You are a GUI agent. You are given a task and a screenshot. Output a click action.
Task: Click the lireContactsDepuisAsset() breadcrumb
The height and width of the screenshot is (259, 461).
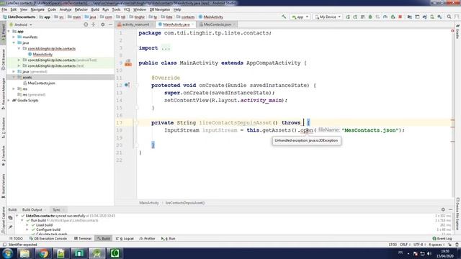click(x=185, y=203)
